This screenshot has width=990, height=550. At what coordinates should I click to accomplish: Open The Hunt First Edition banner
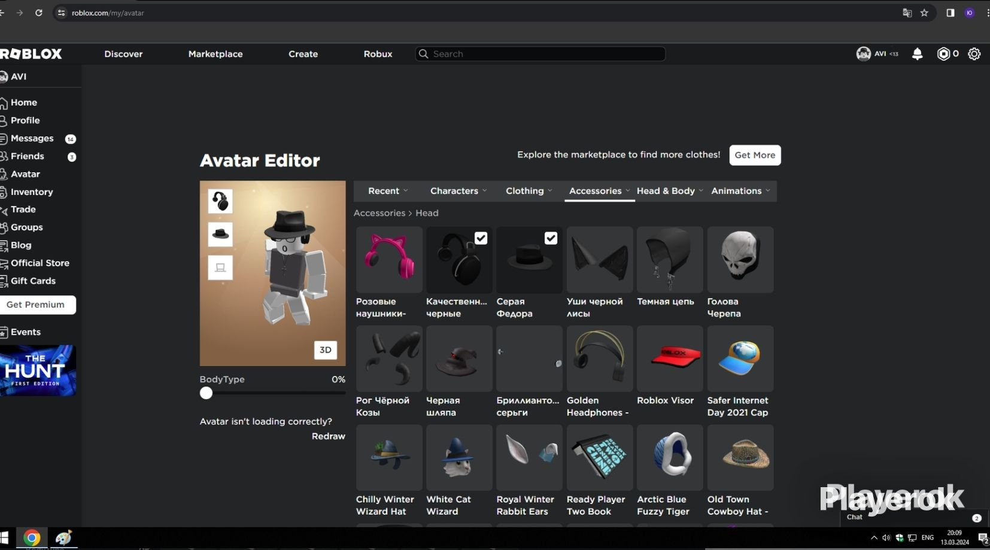click(x=38, y=370)
